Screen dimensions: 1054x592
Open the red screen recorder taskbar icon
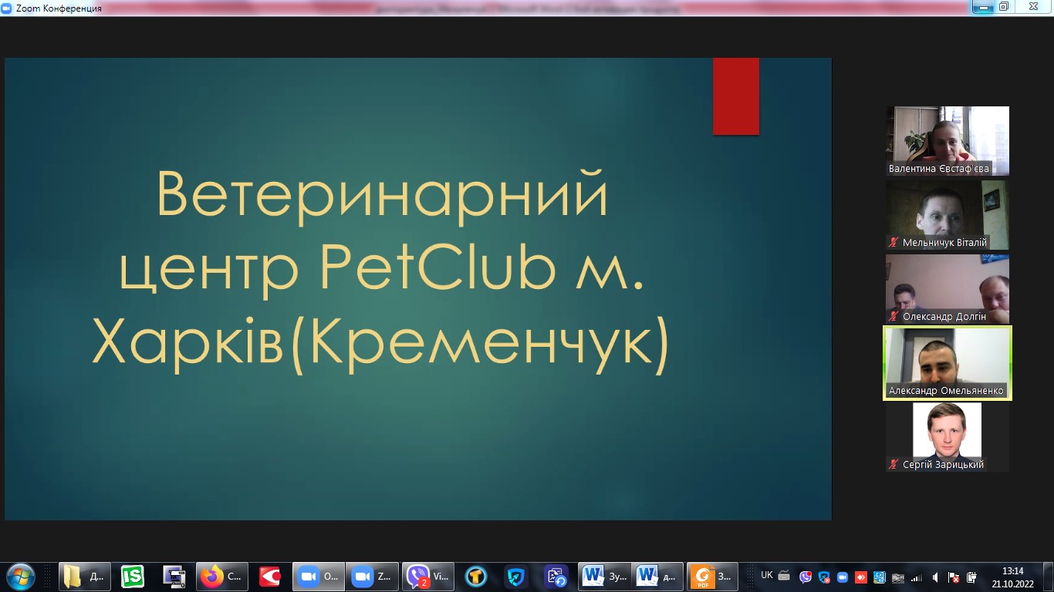(269, 577)
